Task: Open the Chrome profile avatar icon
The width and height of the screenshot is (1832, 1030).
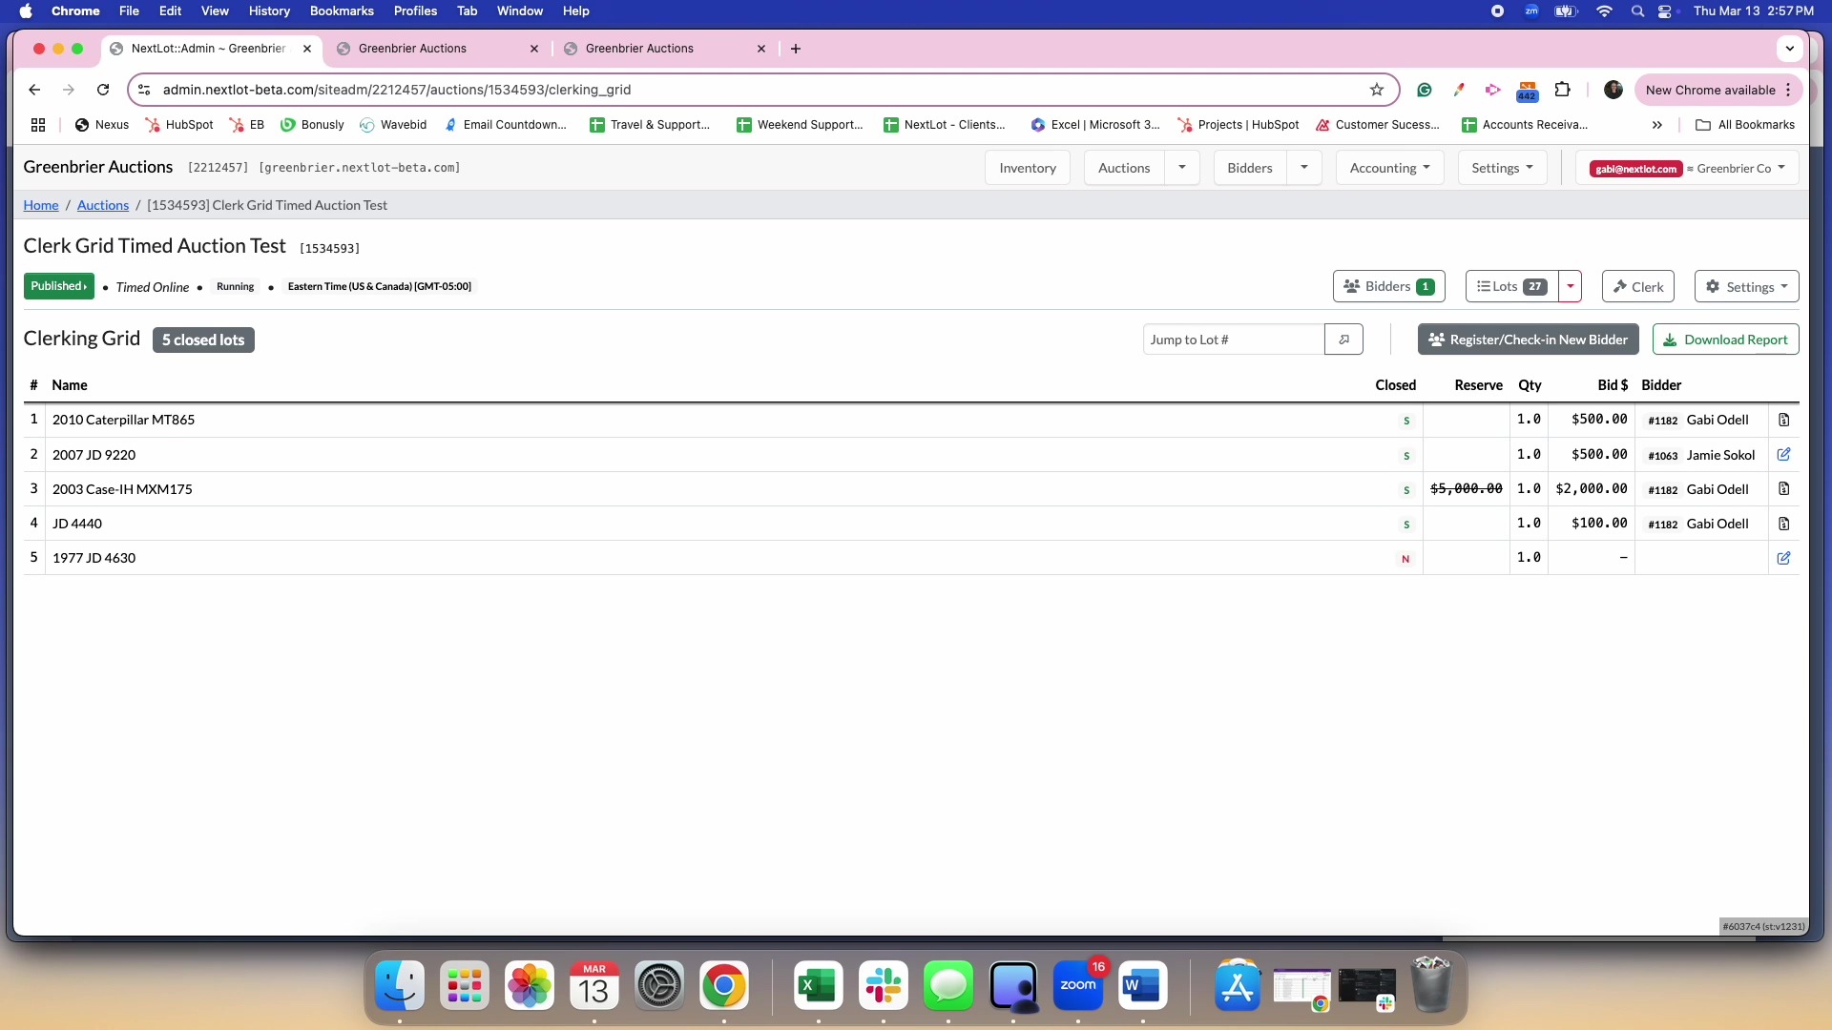Action: [x=1613, y=90]
